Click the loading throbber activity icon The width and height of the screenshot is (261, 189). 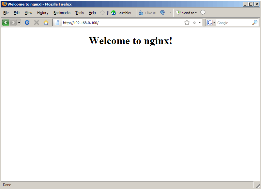(102, 13)
